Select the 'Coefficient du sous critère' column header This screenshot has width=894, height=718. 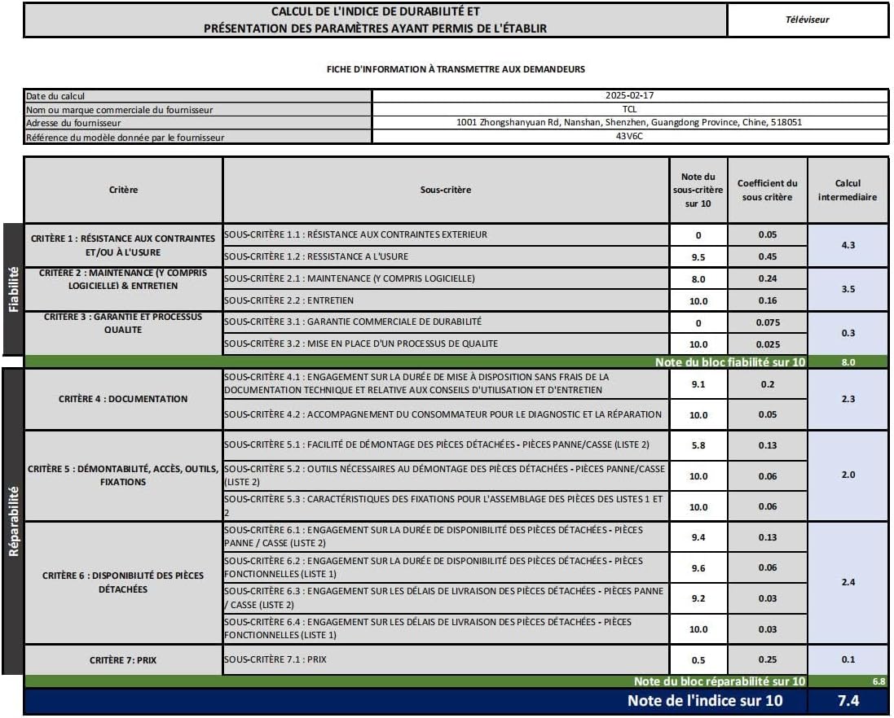(x=767, y=190)
